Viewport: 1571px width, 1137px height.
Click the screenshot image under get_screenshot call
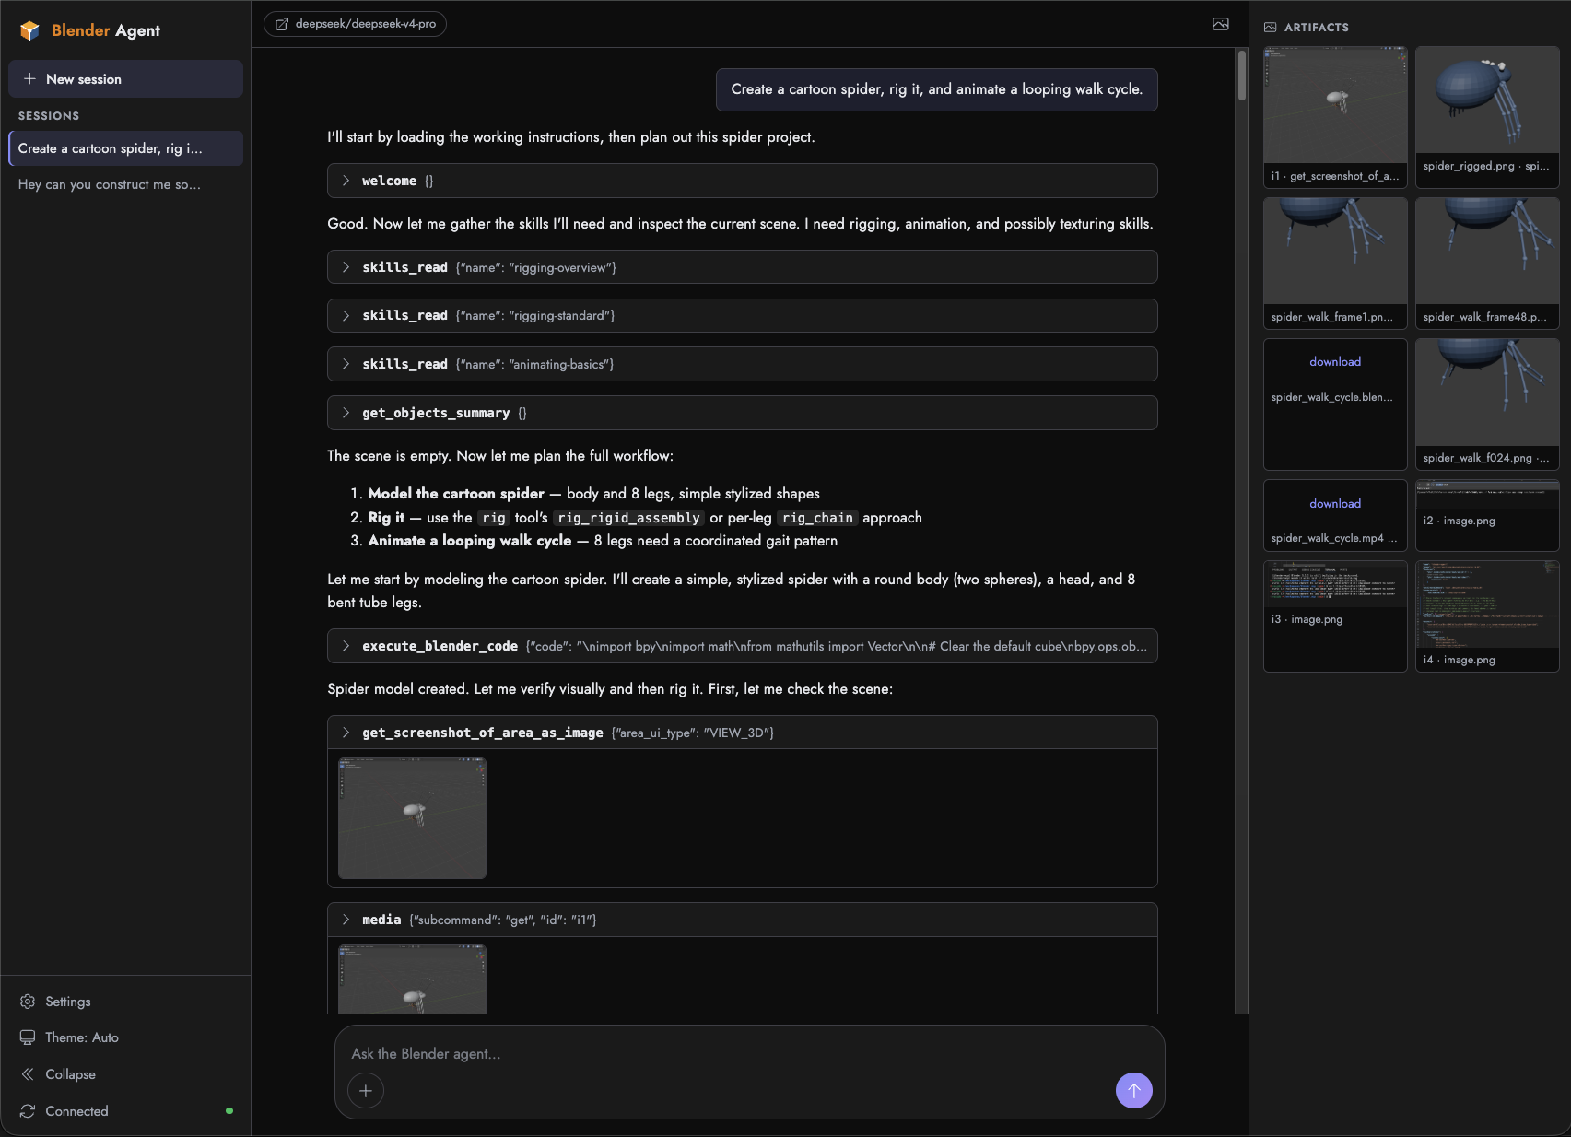tap(412, 818)
